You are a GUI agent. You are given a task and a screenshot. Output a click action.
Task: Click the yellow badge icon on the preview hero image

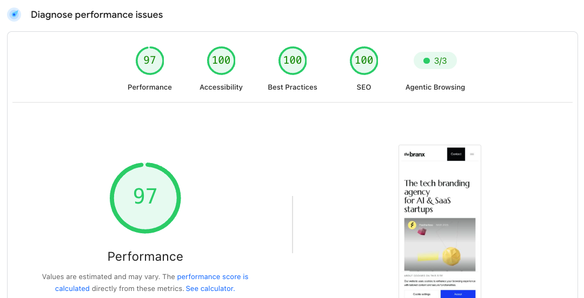tap(412, 225)
